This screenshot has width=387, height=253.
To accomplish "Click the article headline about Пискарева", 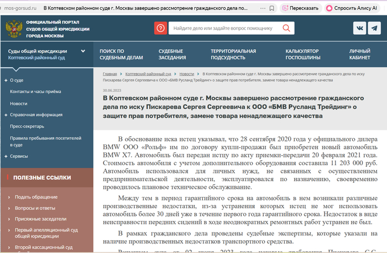I will [233, 107].
